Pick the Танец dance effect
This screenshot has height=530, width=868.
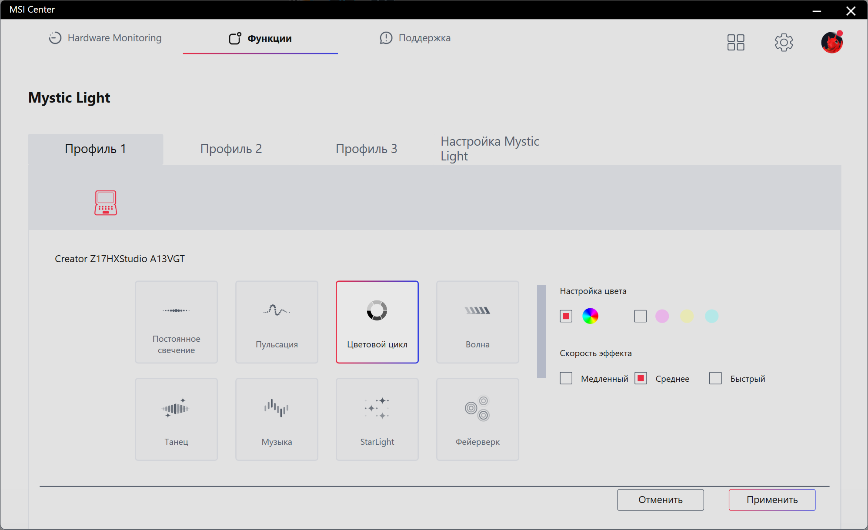coord(176,419)
